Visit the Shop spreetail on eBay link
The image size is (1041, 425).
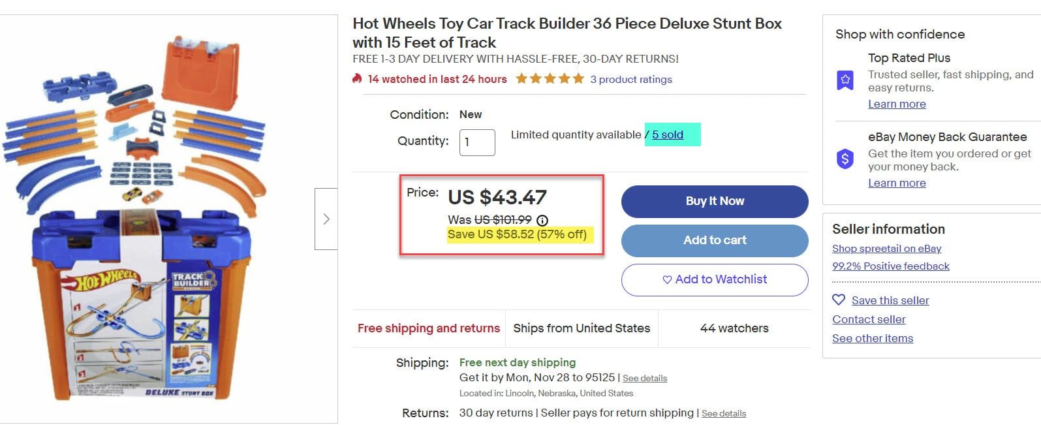[x=886, y=248]
